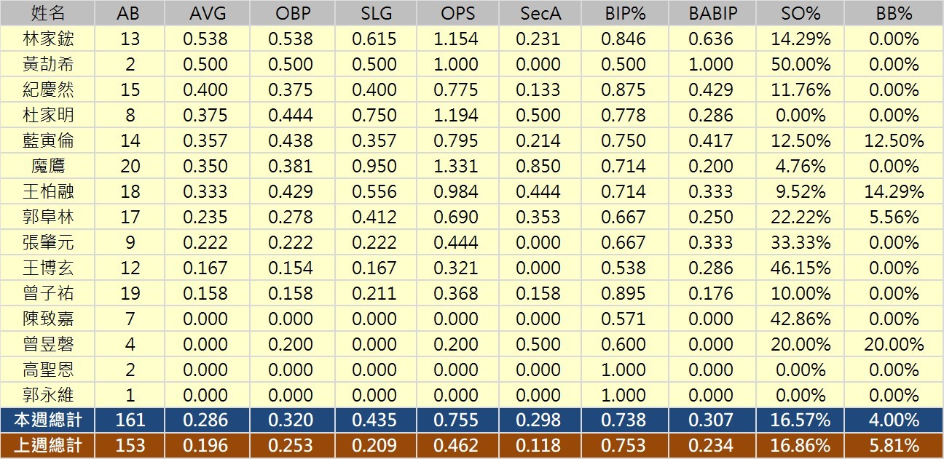Select the SLG column header
This screenshot has height=459, width=944.
[x=374, y=13]
